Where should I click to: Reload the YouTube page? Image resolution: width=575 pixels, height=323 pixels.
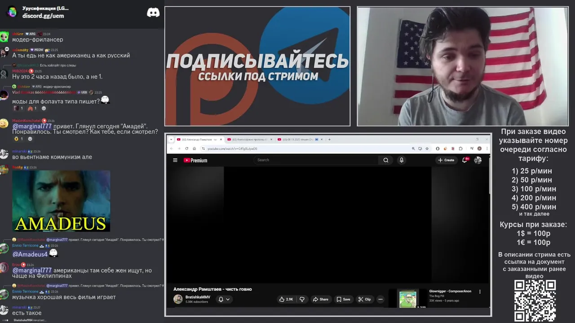(x=187, y=148)
